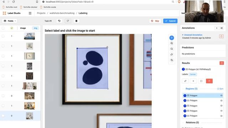Hide Polygon region 4 via eye icon
This screenshot has height=128, width=228.
[221, 111]
